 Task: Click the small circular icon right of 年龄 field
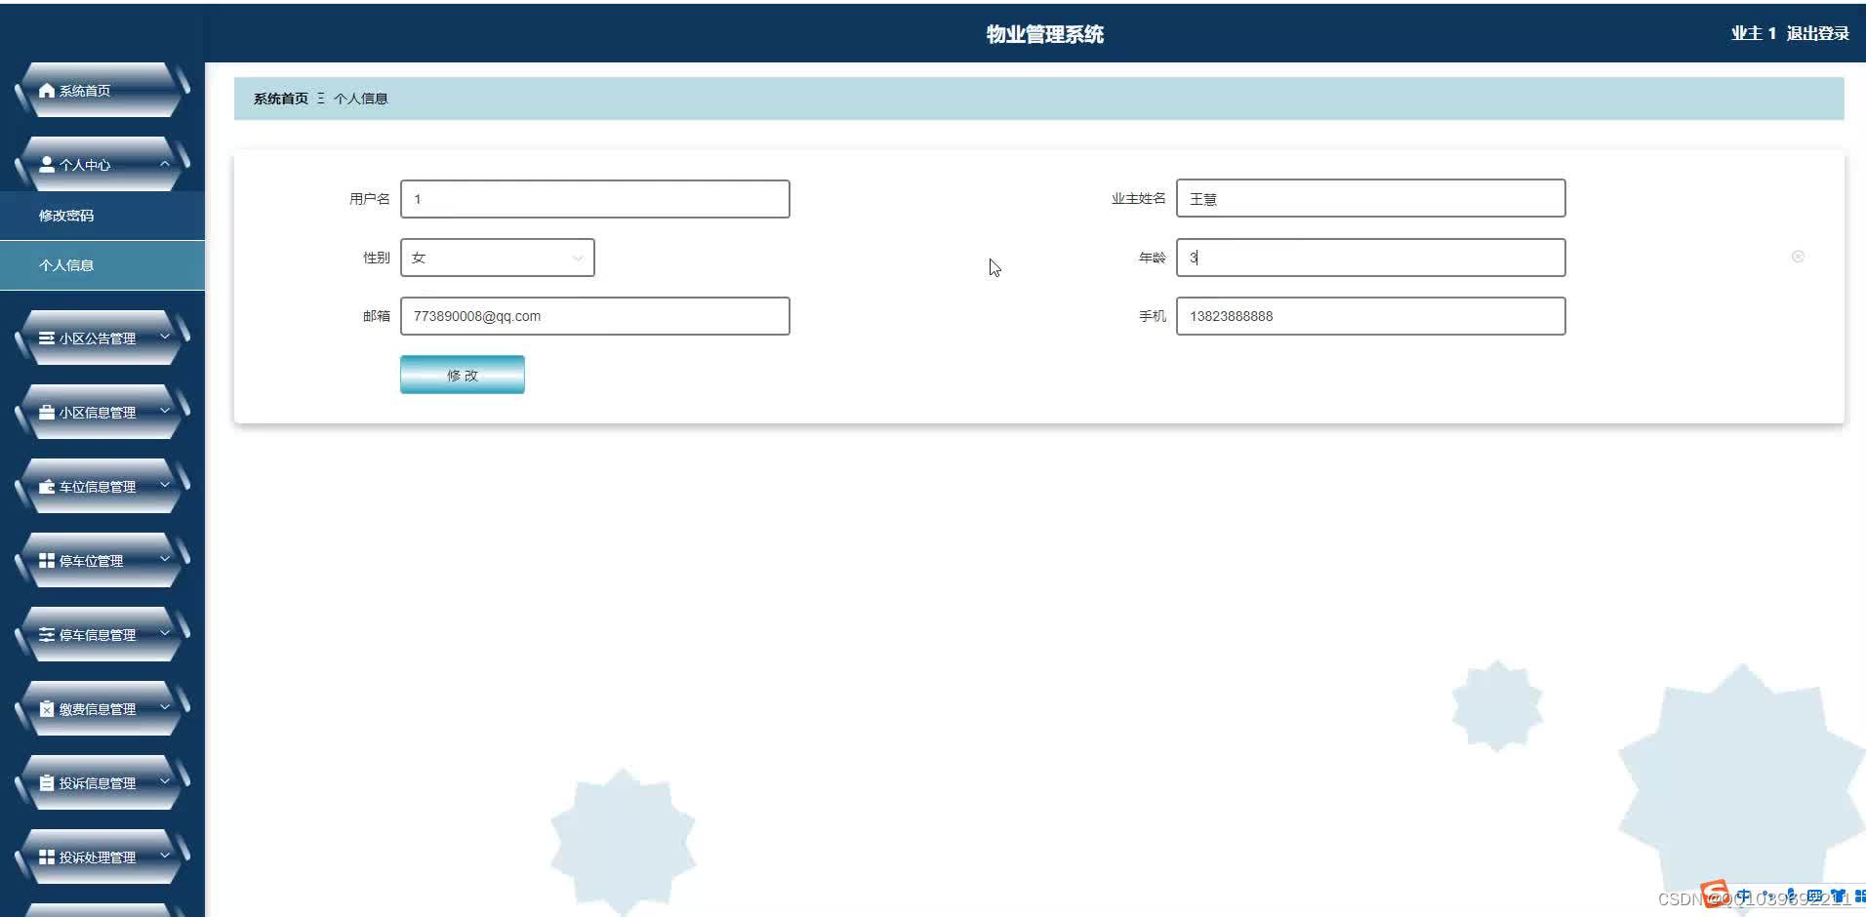tap(1798, 257)
